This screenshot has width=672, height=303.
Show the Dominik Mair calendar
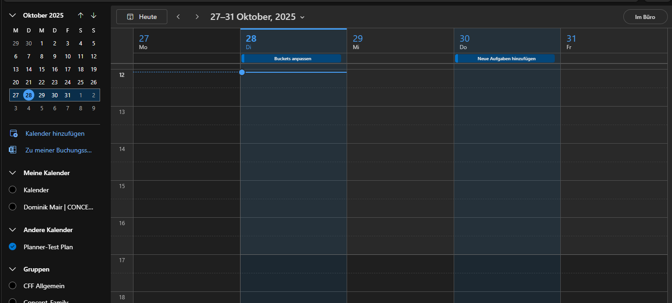pyautogui.click(x=13, y=207)
